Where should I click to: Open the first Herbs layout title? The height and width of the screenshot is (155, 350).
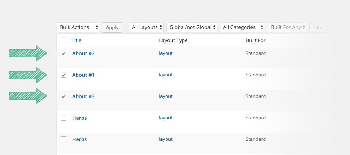point(79,118)
